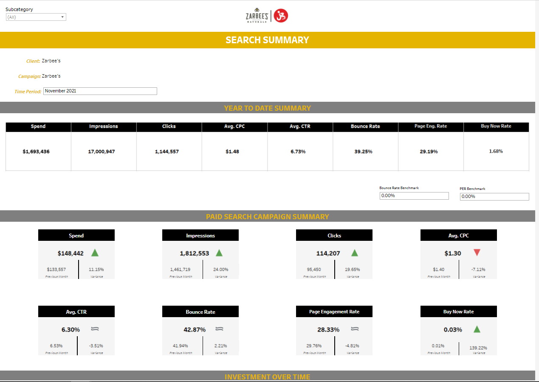Expand the Subcategory filter arrow

[63, 17]
